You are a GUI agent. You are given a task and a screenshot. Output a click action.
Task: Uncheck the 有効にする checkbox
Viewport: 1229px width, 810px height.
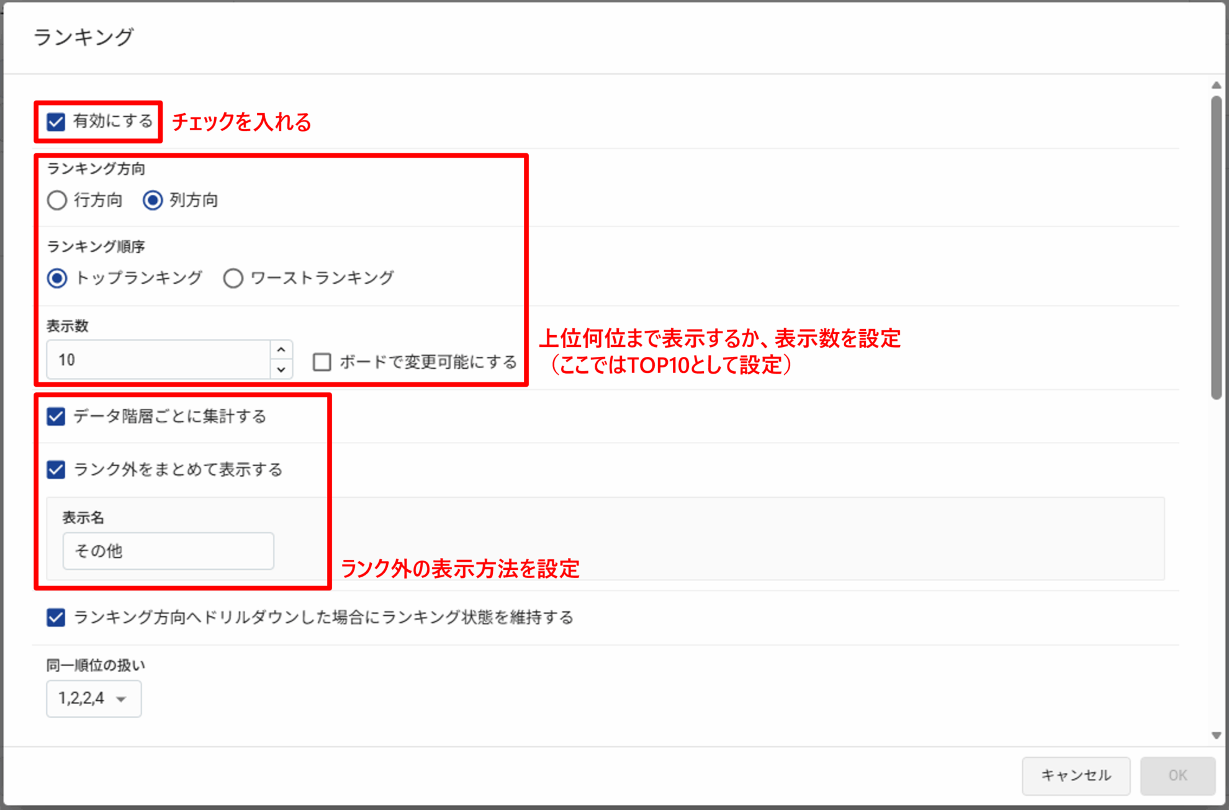pos(56,122)
